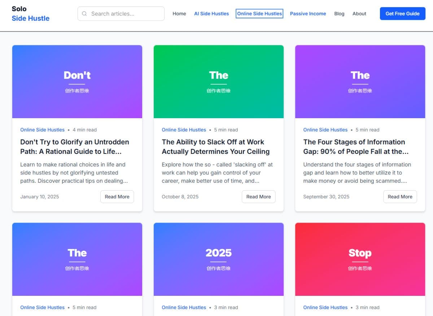433x316 pixels.
Task: Read More on Information Gap article
Action: pyautogui.click(x=400, y=197)
